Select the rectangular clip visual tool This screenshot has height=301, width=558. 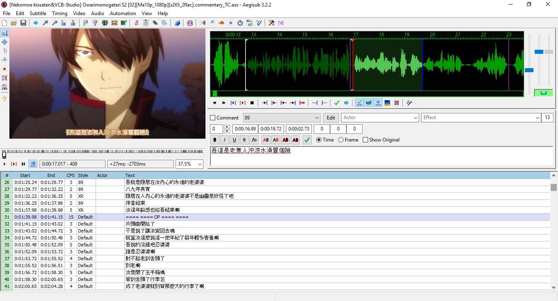pyautogui.click(x=4, y=77)
